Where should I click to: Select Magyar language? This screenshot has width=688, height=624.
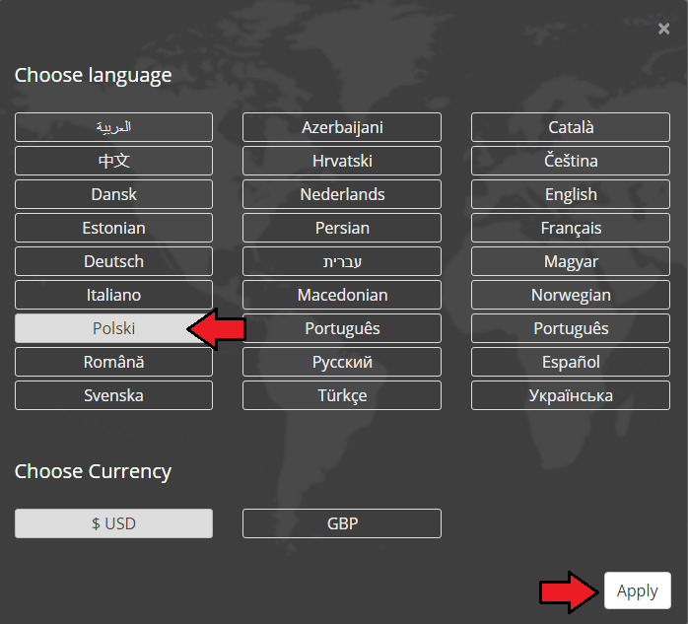tap(571, 261)
